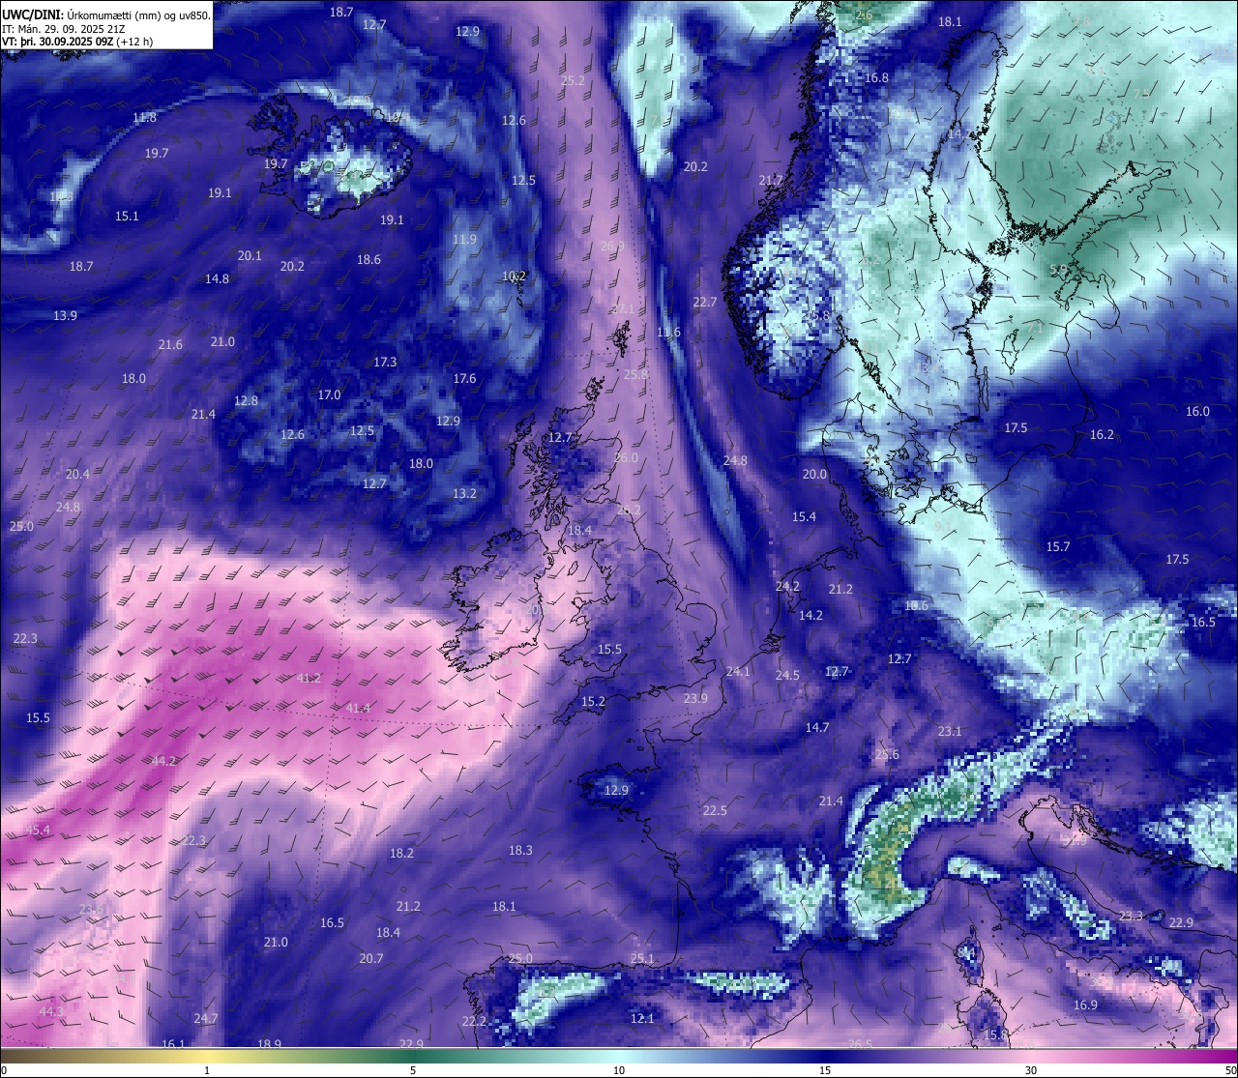This screenshot has height=1078, width=1238.
Task: Click the 25.2 value on the map
Action: pyautogui.click(x=573, y=80)
